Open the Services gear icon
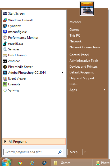Viewport: 110px width, 166px height. coord(5,49)
